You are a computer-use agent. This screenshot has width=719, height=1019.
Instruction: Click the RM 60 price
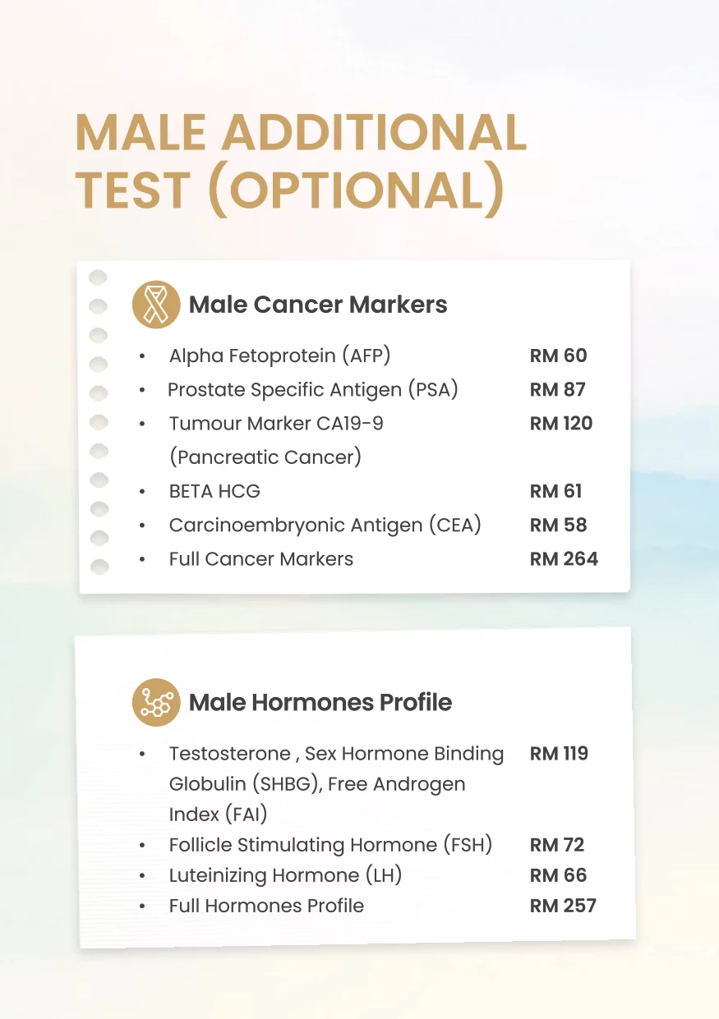[x=559, y=356]
